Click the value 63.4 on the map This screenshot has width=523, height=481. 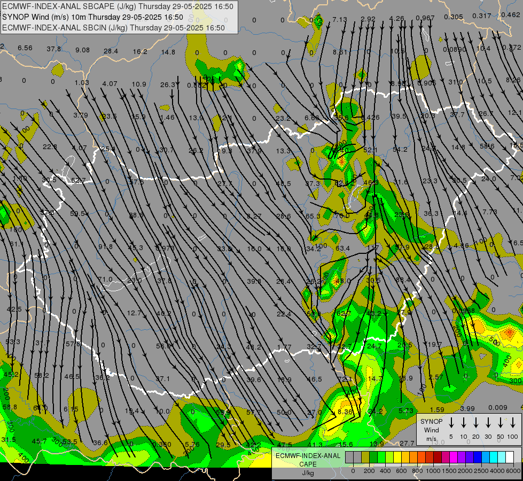[x=342, y=248]
